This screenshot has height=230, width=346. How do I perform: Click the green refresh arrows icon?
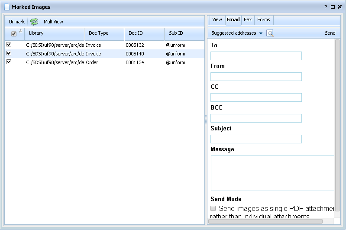coord(34,22)
